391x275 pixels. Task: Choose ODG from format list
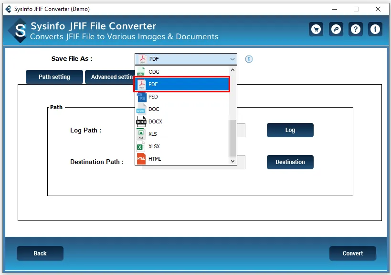[x=182, y=72]
